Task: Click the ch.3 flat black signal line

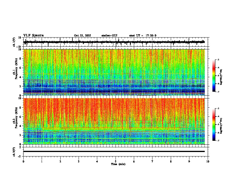Action: click(x=114, y=151)
